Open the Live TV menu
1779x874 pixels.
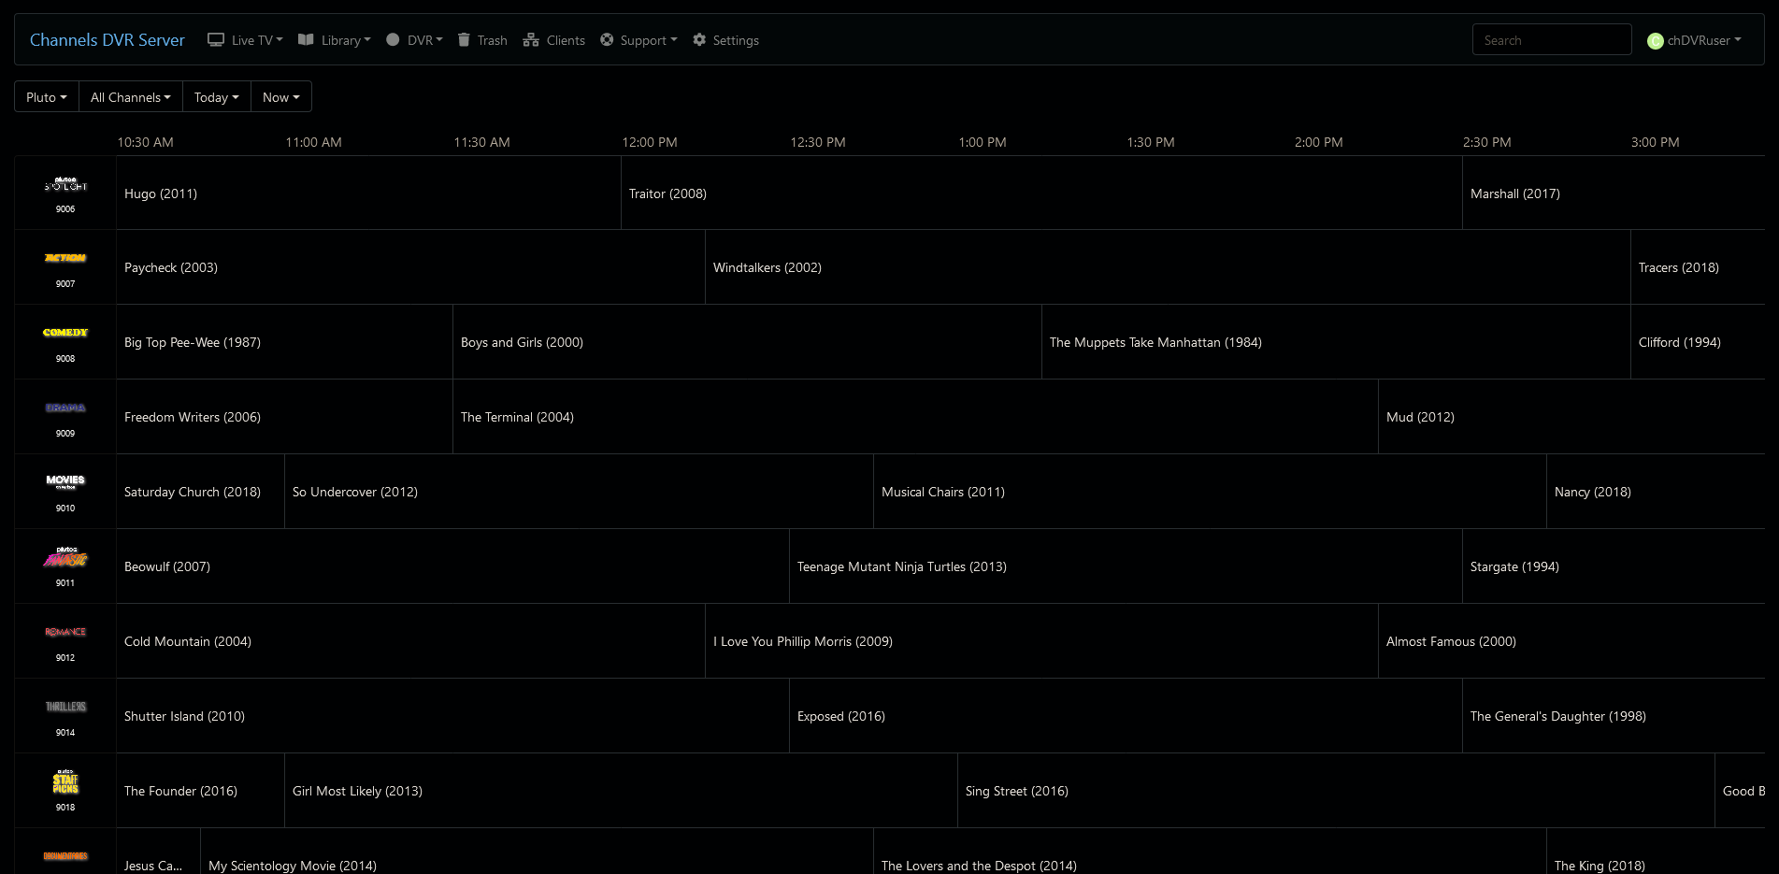[x=245, y=40]
